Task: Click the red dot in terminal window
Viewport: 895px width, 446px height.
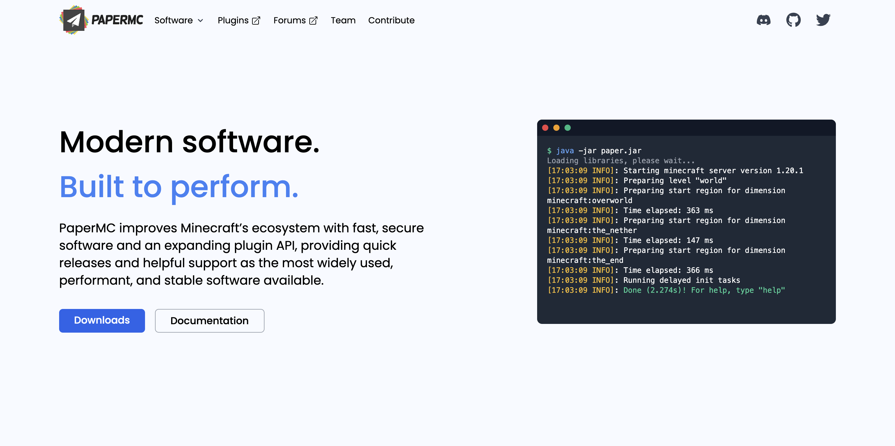Action: click(545, 128)
